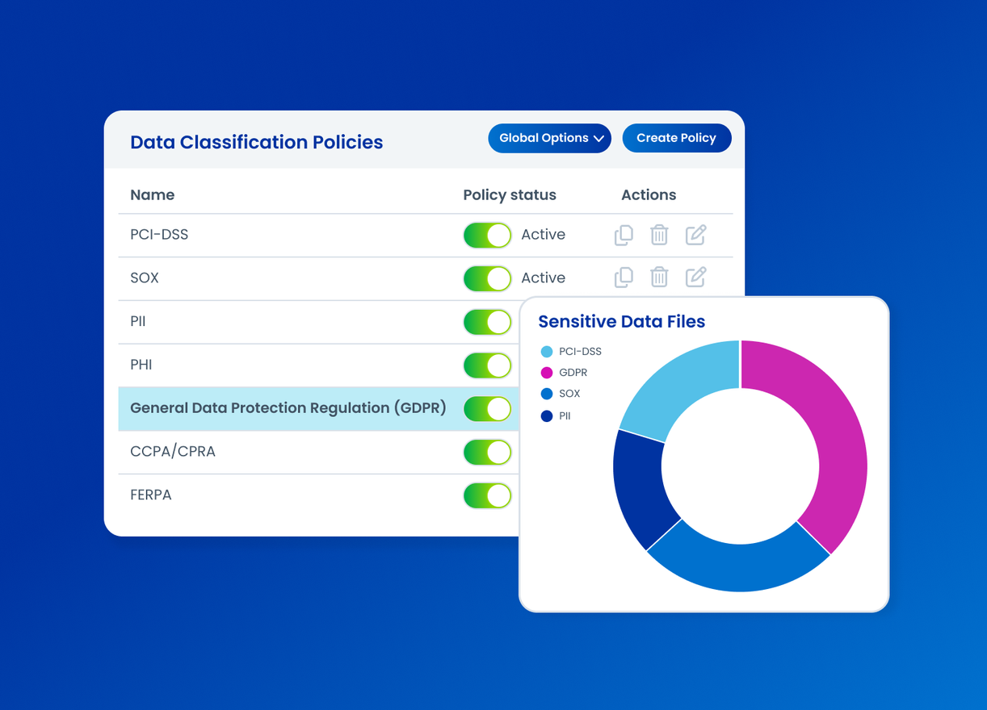The width and height of the screenshot is (987, 710).
Task: Turn off the GDPR policy toggle
Action: [487, 409]
